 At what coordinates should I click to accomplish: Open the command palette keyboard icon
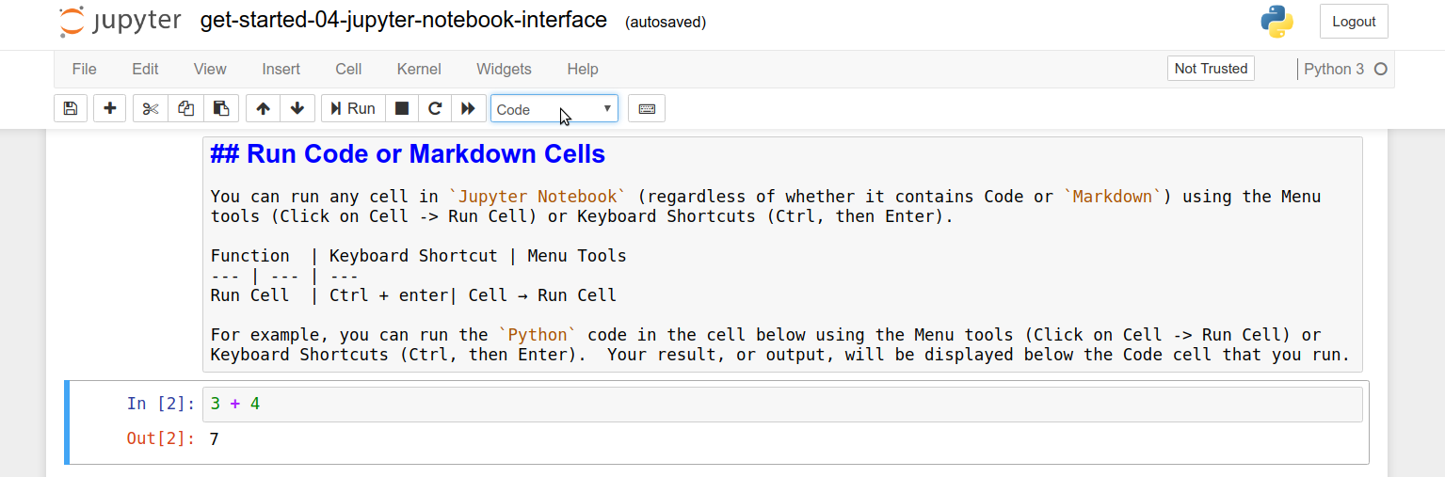pyautogui.click(x=647, y=108)
